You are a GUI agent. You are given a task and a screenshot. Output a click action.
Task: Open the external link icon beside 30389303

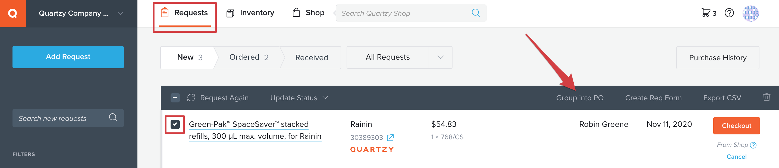point(390,138)
